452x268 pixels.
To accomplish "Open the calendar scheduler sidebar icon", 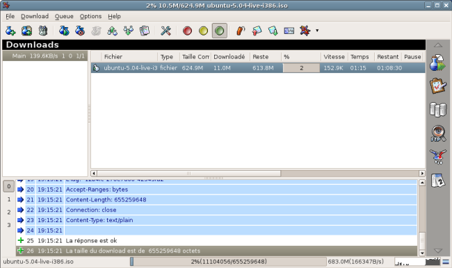I will click(x=438, y=181).
